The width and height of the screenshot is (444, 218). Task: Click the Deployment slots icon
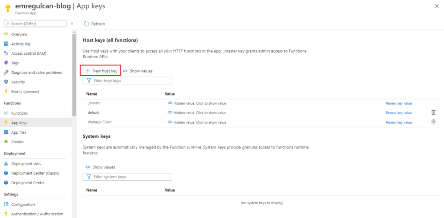pyautogui.click(x=6, y=164)
